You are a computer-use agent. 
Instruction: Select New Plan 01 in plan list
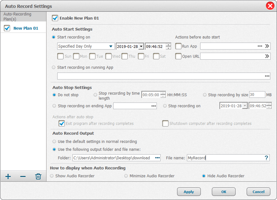[26, 28]
